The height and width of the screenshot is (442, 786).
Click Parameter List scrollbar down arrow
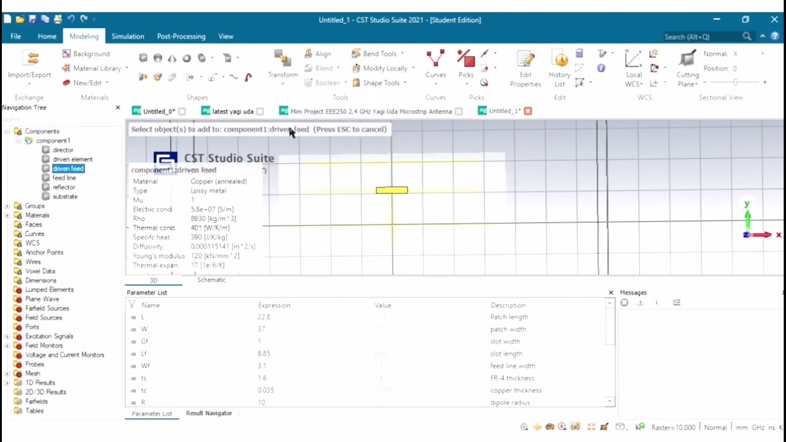coord(610,401)
